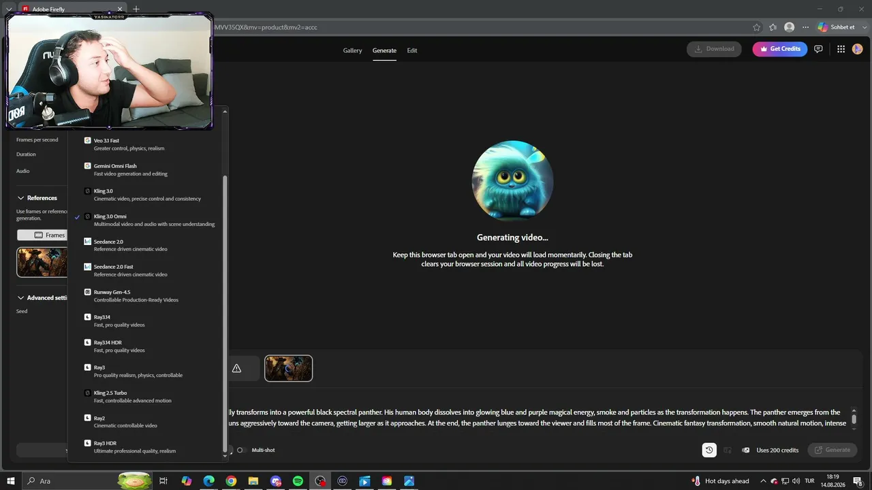Close the Adobe Firefly browser tab
The image size is (872, 490).
point(120,10)
